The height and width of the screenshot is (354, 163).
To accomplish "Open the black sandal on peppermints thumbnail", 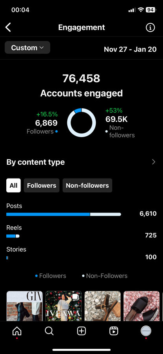I will coord(141,306).
